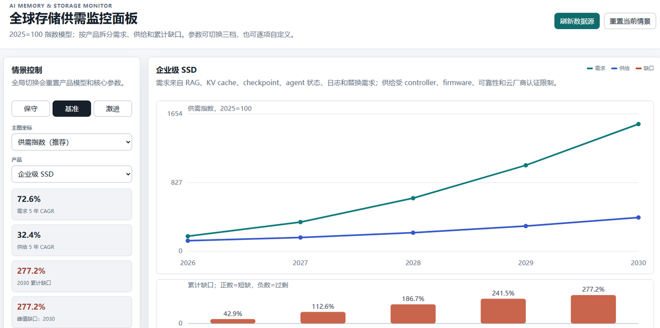This screenshot has width=660, height=328.
Task: Click the 情景控制 panel heading
Action: point(27,70)
